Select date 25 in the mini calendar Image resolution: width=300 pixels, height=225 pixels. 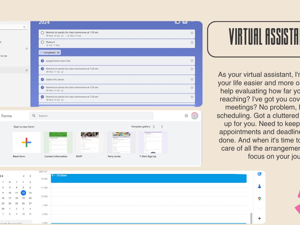tap(16, 204)
